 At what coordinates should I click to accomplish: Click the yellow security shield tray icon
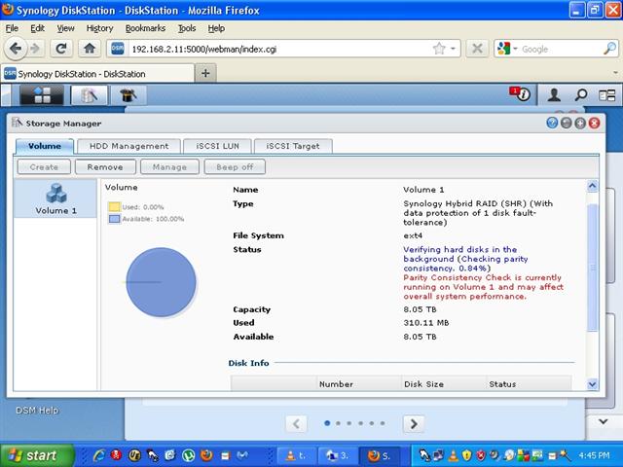coord(467,455)
